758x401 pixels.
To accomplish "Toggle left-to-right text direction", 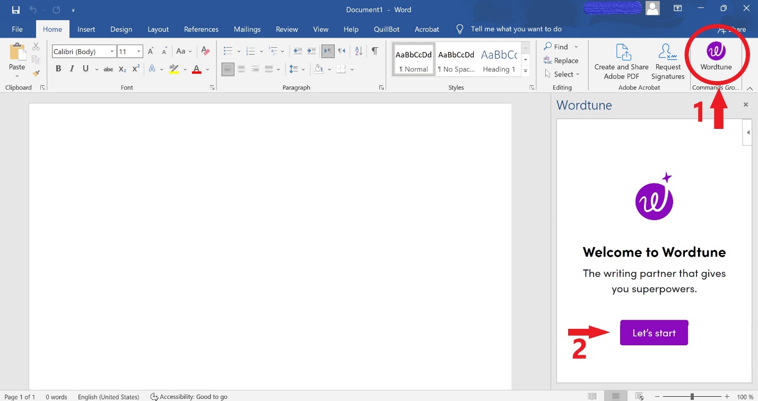I will pos(328,51).
